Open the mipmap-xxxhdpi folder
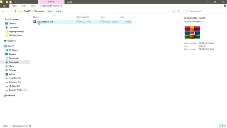Viewport: 227px width, 128px height. 16,32
